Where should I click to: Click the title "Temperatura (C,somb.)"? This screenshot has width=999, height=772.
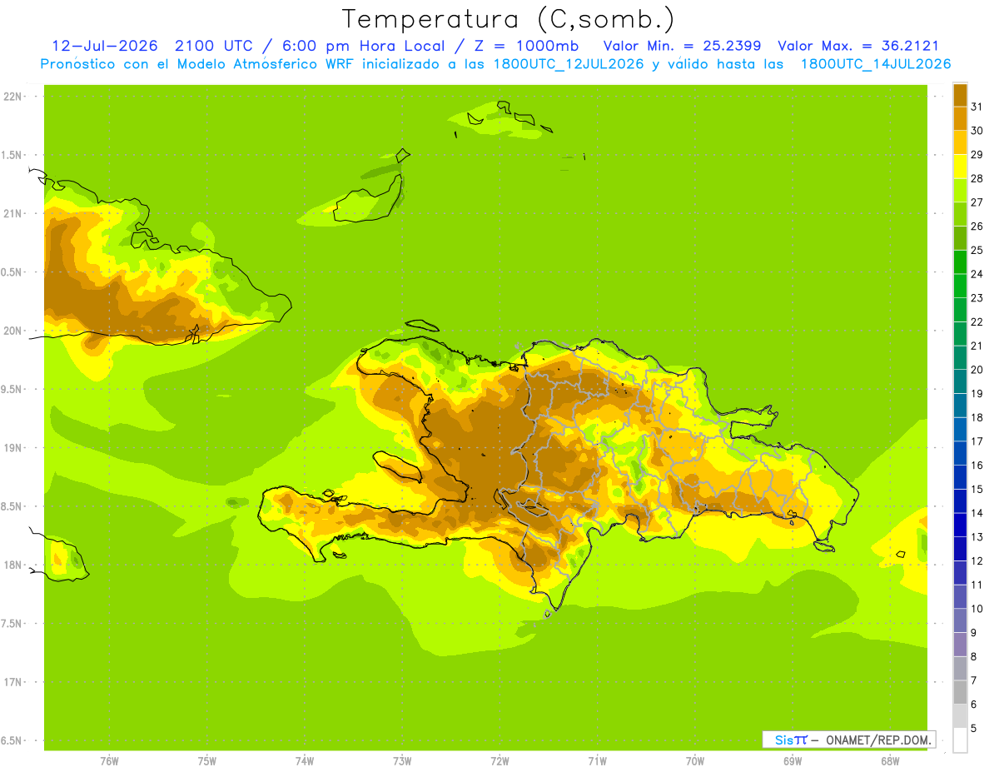509,19
